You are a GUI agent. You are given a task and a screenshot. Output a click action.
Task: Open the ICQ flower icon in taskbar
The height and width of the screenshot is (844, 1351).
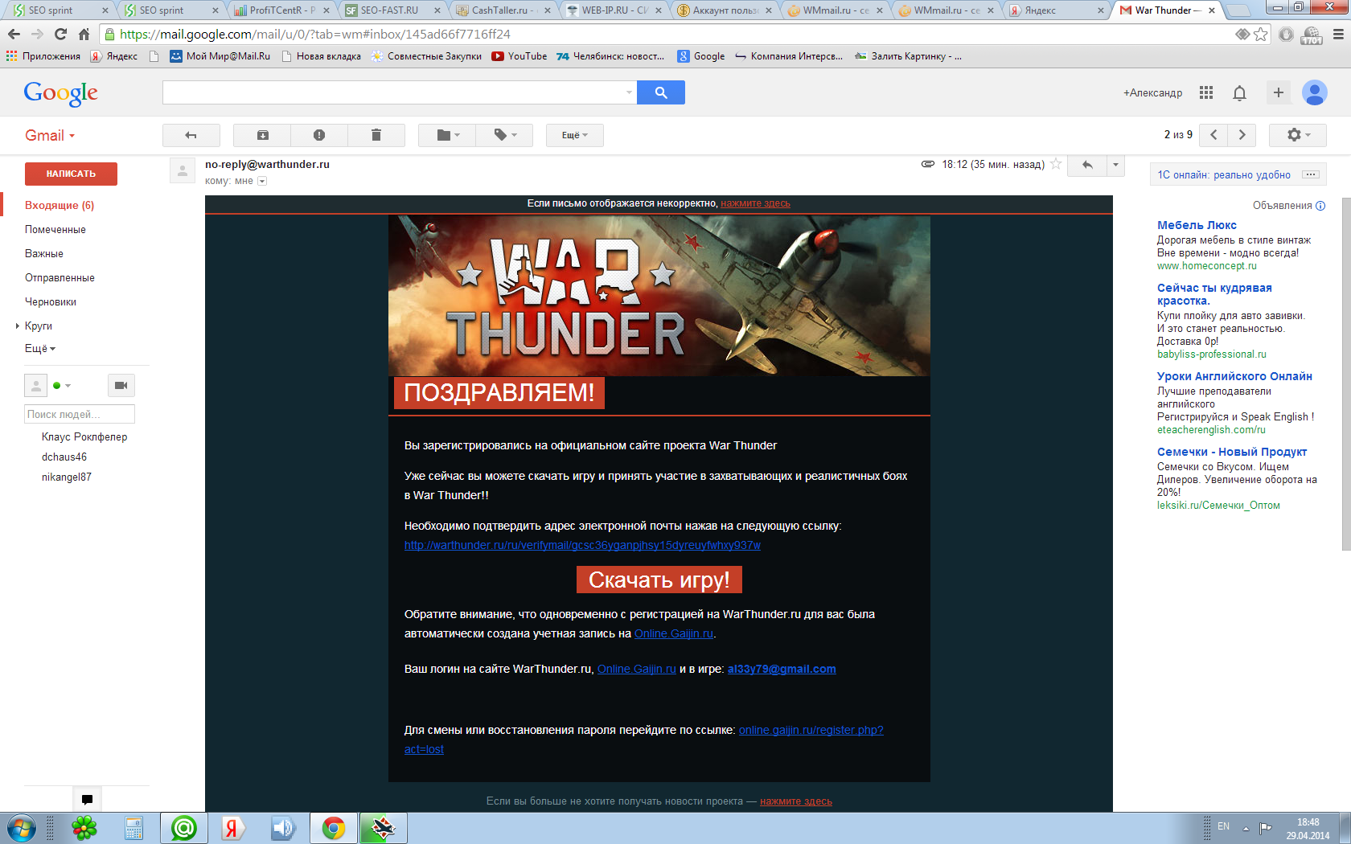[x=84, y=828]
